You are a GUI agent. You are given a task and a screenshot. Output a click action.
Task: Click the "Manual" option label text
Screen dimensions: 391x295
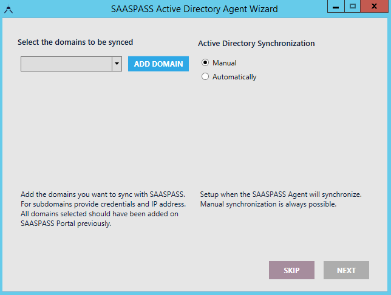224,63
